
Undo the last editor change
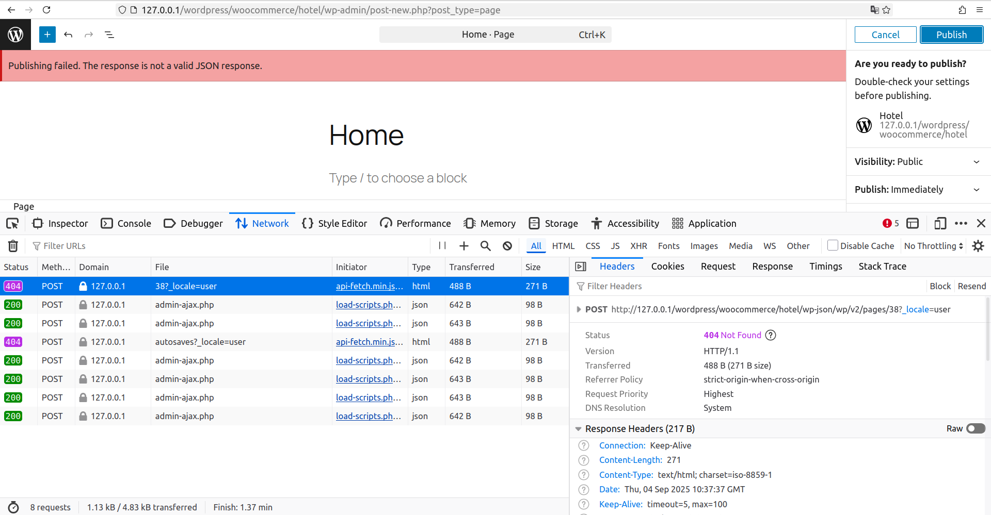tap(68, 35)
